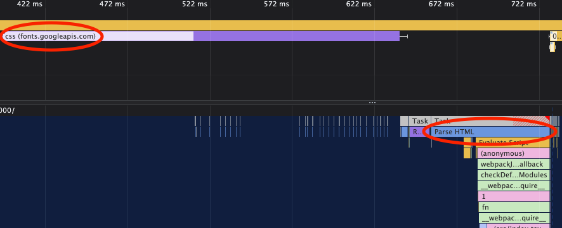Select the Parse HTML event block
This screenshot has height=228, width=562.
tap(490, 132)
